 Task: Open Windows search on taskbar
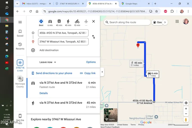click(x=7, y=7)
